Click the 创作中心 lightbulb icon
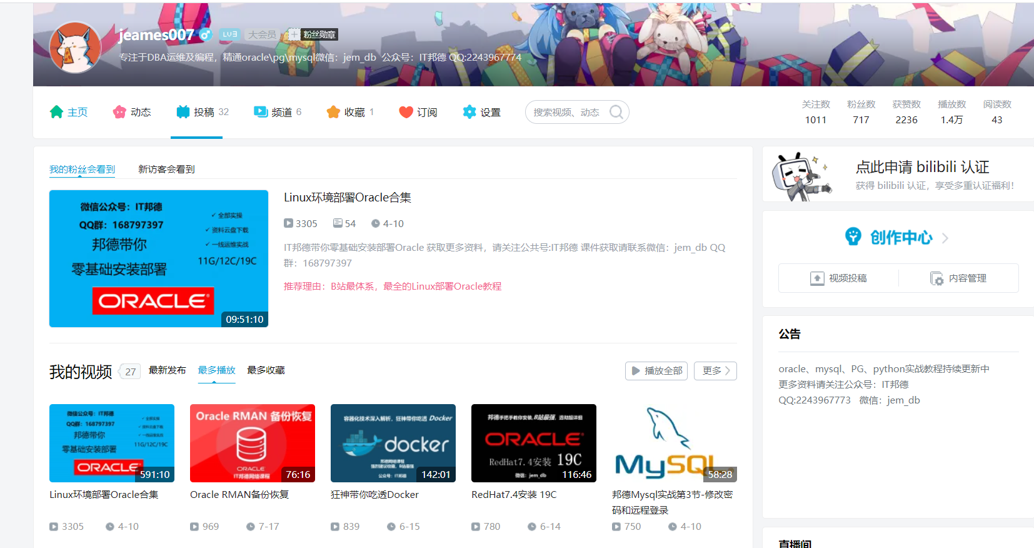Image resolution: width=1034 pixels, height=548 pixels. click(x=853, y=236)
